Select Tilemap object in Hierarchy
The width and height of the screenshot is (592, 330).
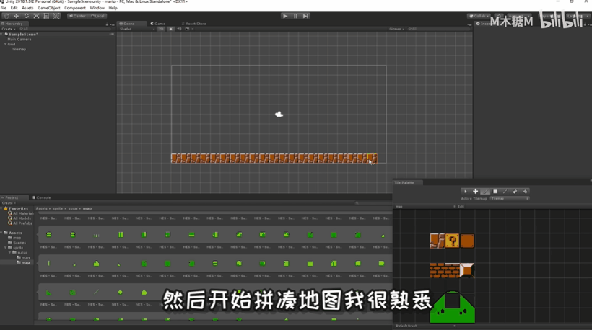point(19,49)
